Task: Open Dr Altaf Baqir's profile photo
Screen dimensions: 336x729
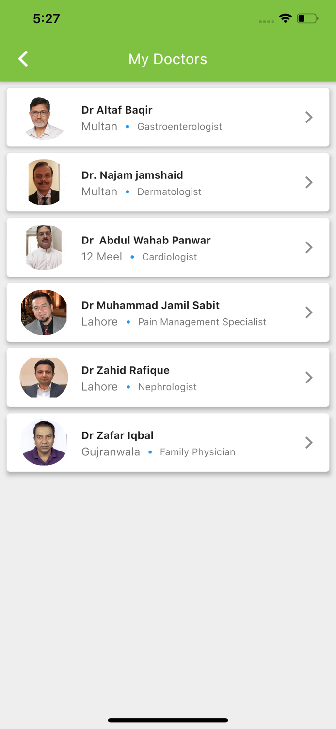Action: (x=44, y=117)
